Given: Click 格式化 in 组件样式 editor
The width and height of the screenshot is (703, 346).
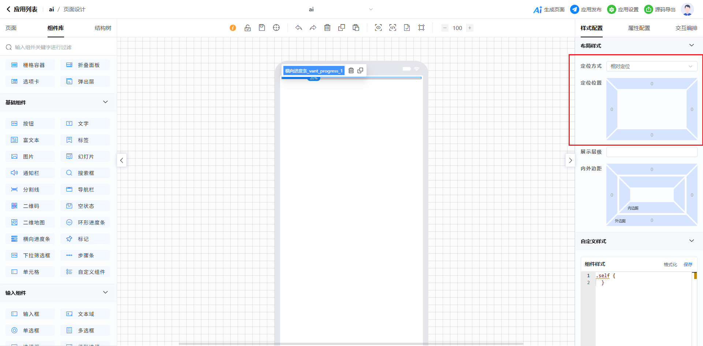Looking at the screenshot, I should [670, 264].
